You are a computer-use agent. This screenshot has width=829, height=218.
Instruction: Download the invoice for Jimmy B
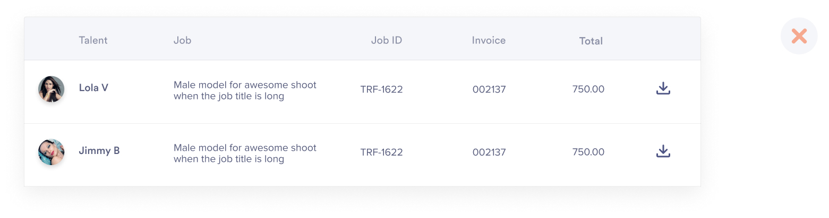(663, 152)
